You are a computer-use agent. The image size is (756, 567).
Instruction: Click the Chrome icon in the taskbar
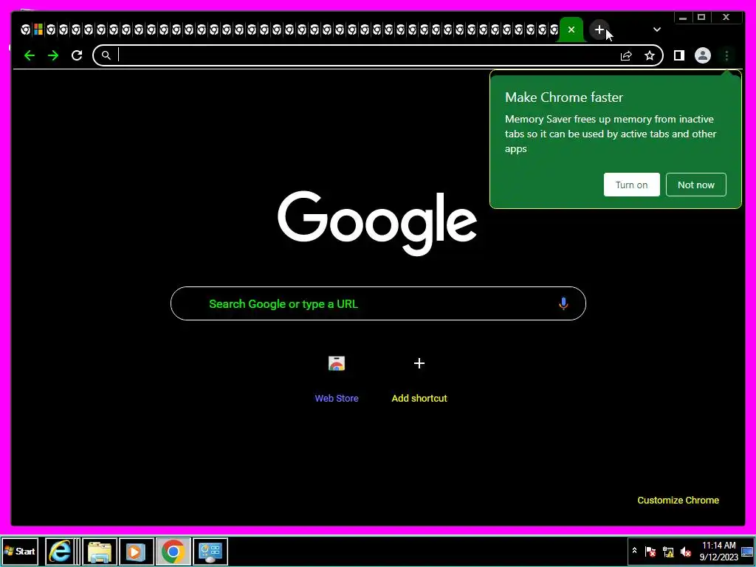tap(173, 551)
